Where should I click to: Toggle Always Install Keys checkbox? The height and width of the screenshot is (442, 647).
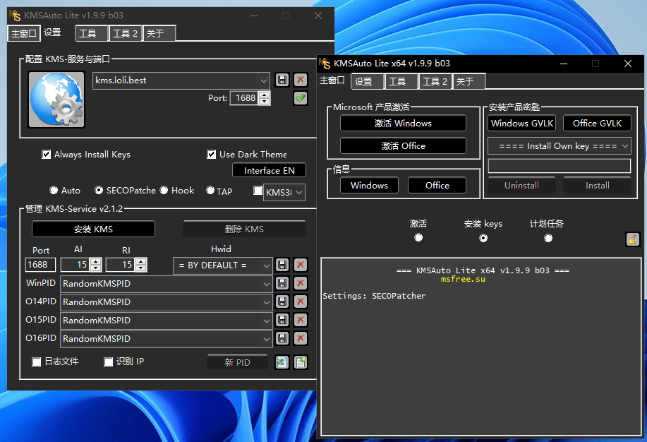coord(47,155)
